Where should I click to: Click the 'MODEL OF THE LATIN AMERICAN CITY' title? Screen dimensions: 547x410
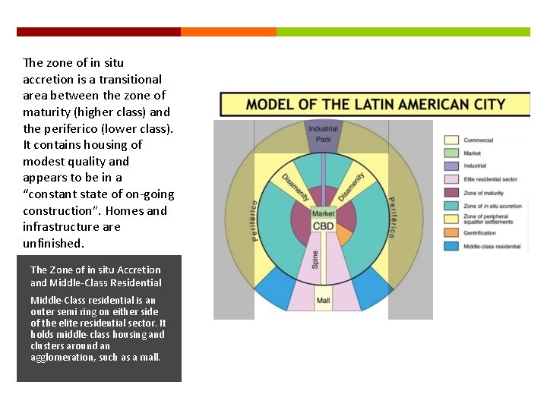click(375, 104)
